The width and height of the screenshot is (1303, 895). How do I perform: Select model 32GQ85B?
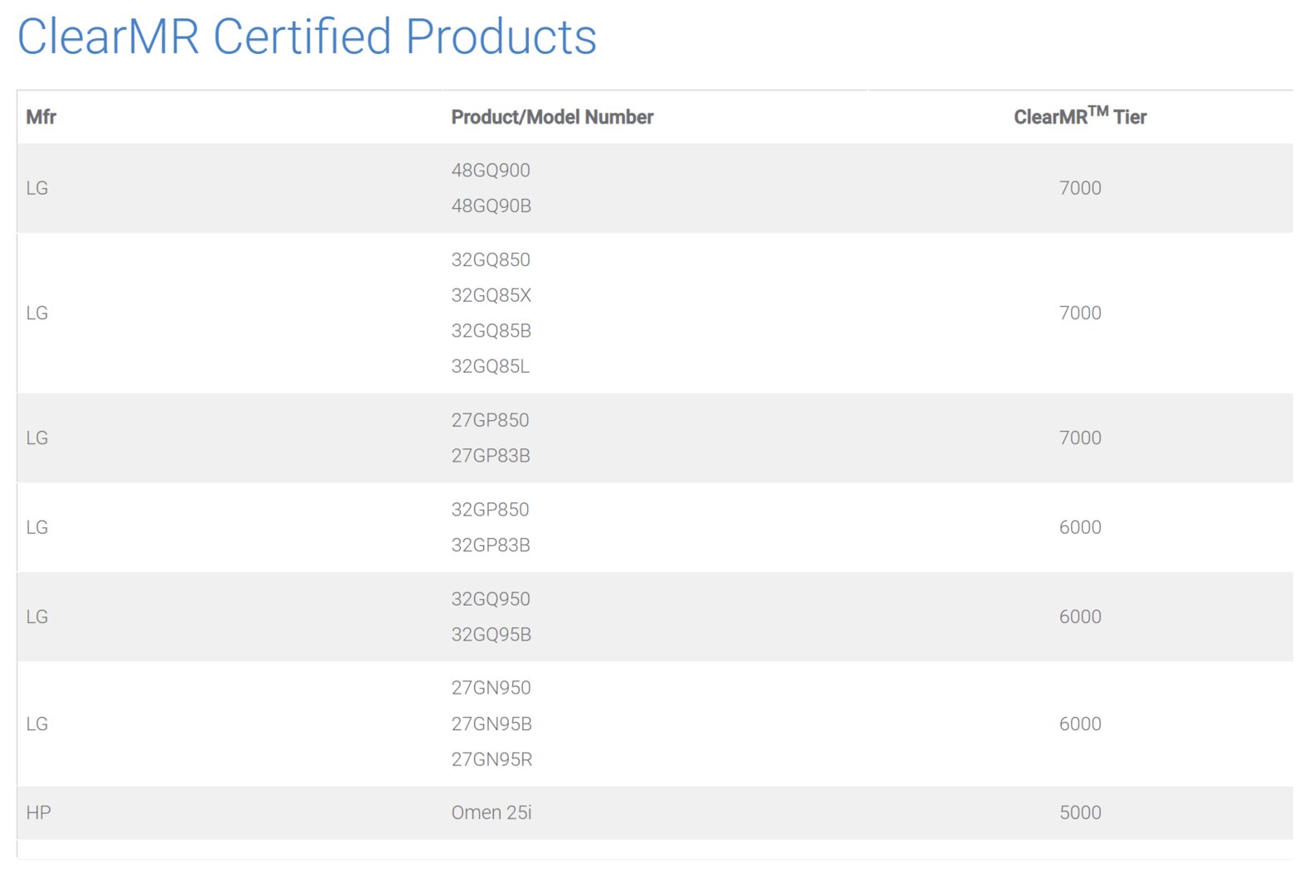[492, 331]
